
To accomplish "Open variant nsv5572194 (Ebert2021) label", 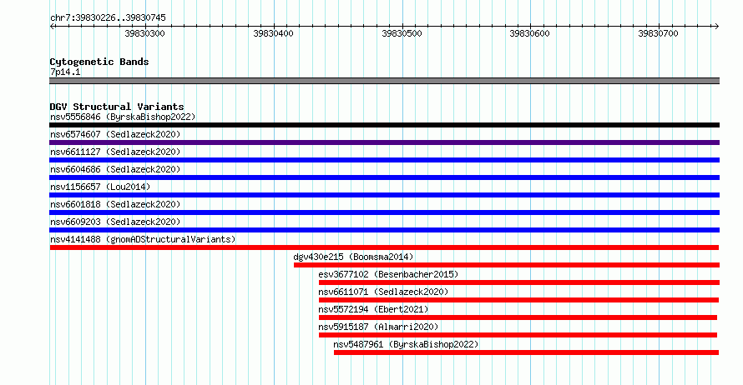I will pyautogui.click(x=373, y=309).
